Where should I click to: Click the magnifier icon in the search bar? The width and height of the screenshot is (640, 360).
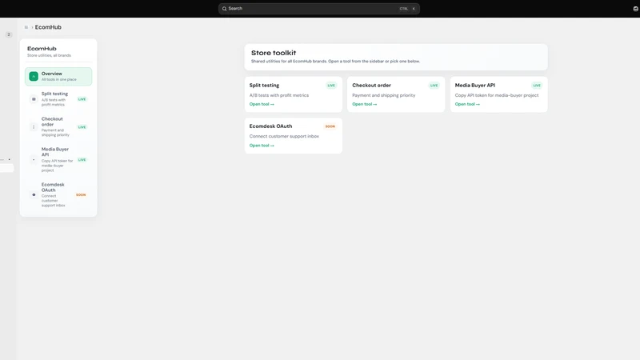point(224,9)
